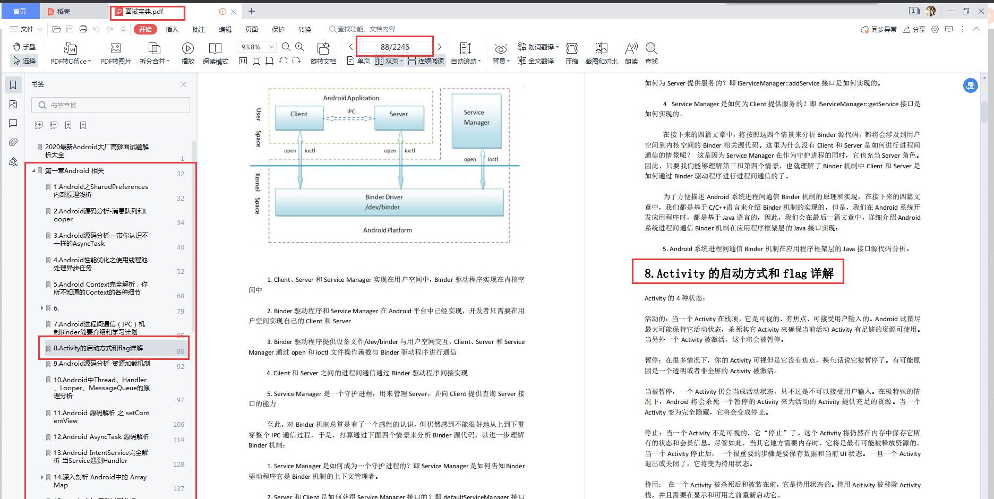994x499 pixels.
Task: Go to the previous page arrow
Action: click(351, 47)
